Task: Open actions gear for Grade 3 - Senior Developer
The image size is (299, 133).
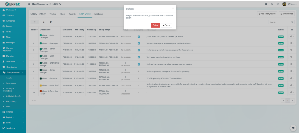Action: tap(292, 50)
